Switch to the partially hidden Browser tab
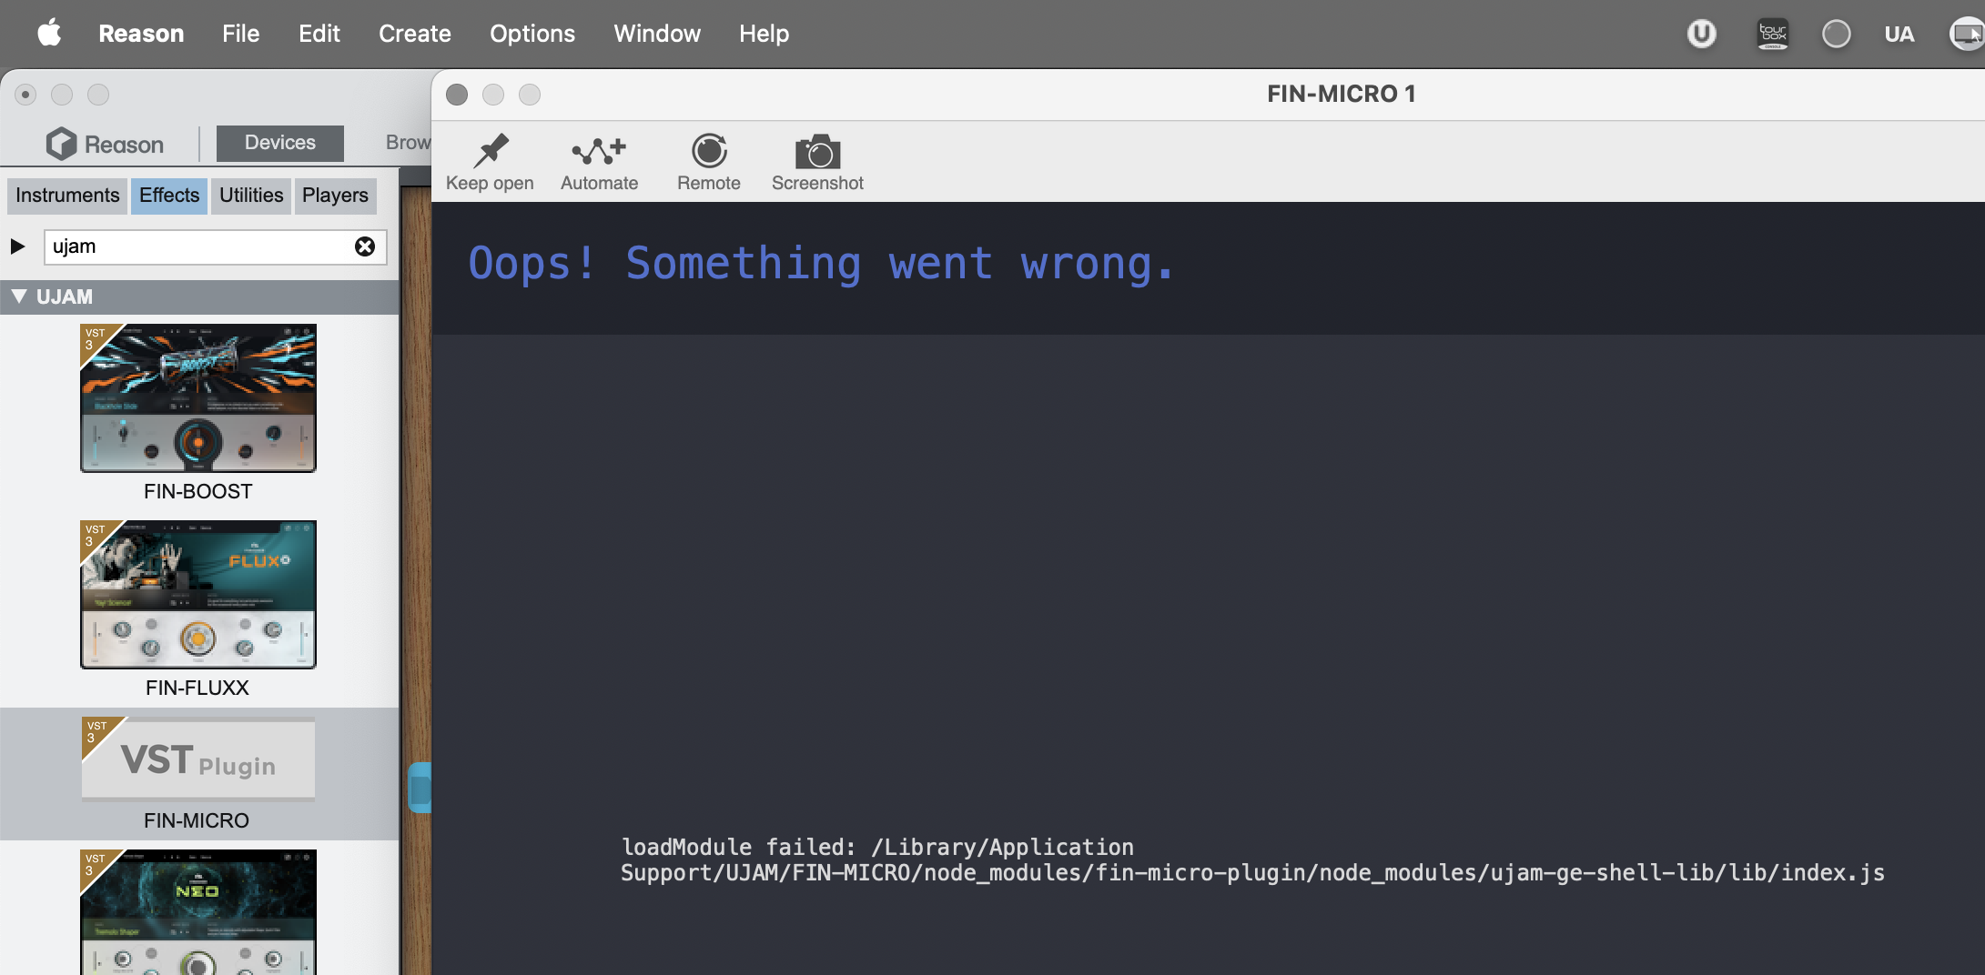 pos(408,143)
